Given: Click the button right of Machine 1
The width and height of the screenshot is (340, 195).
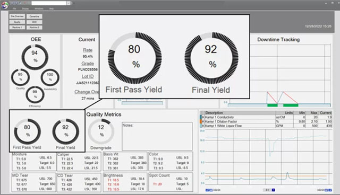Looking at the screenshot, I should click(x=34, y=28).
